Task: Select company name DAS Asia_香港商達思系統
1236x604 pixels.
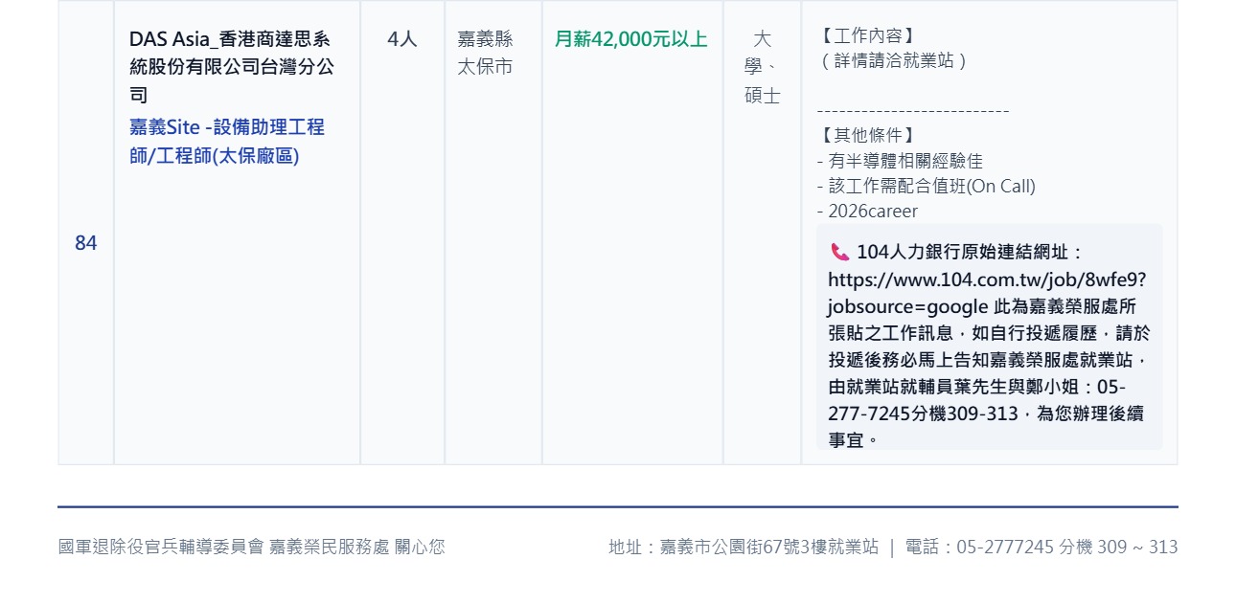Action: [232, 67]
